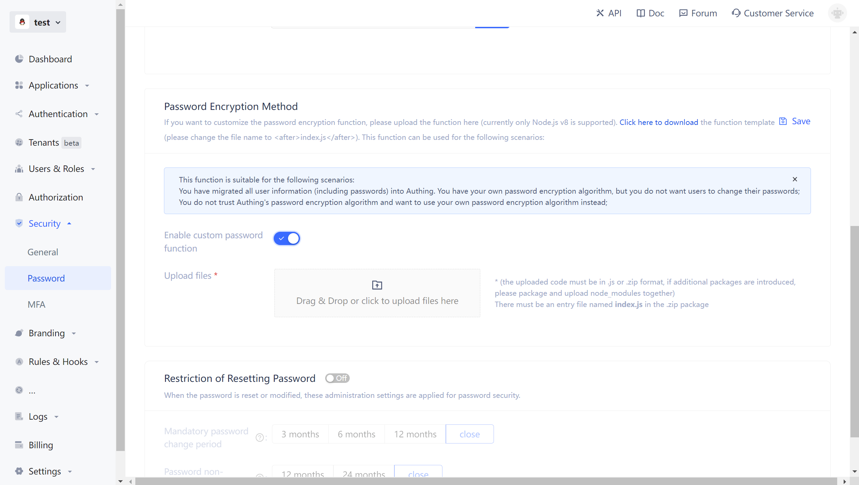This screenshot has height=485, width=859.
Task: Open the Tenants beta section
Action: (x=43, y=143)
